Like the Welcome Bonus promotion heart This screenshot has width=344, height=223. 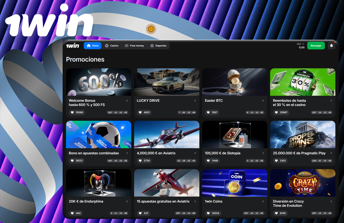[x=72, y=113]
